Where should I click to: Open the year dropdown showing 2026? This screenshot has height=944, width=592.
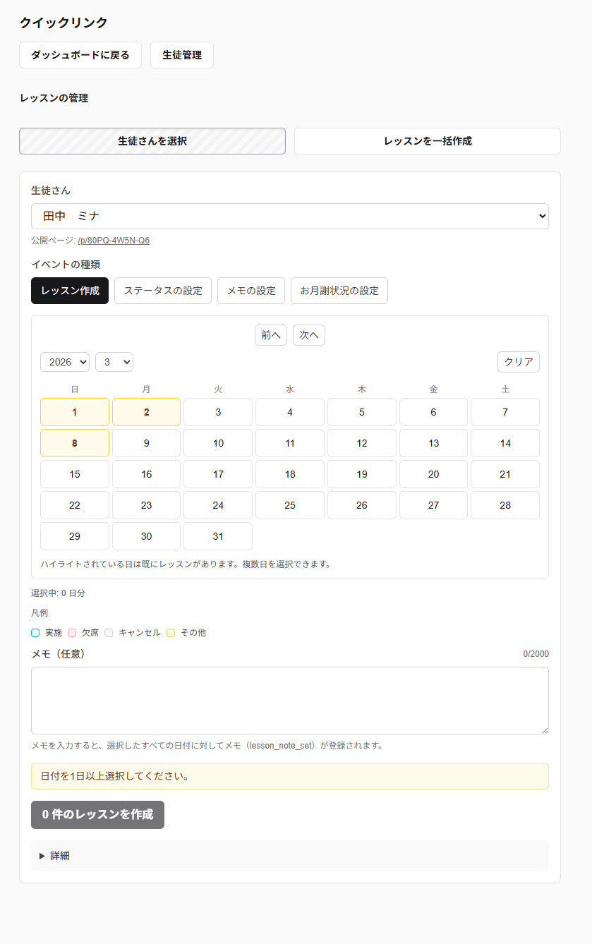point(65,362)
